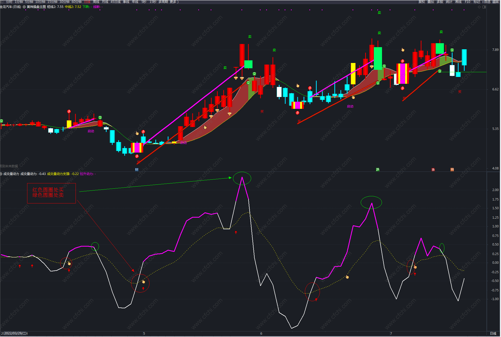501x337 pixels.
Task: Activate the 画线 drawing tool
Action: point(458,2)
